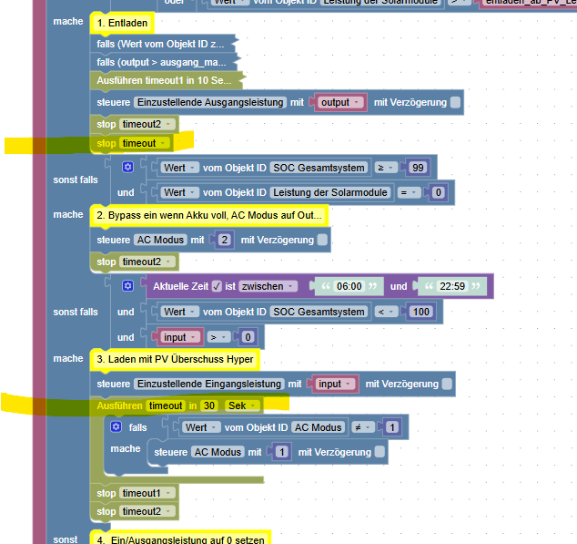Image resolution: width=577 pixels, height=544 pixels.
Task: Open timeout dropdown in Ausführen block
Action: (x=166, y=405)
